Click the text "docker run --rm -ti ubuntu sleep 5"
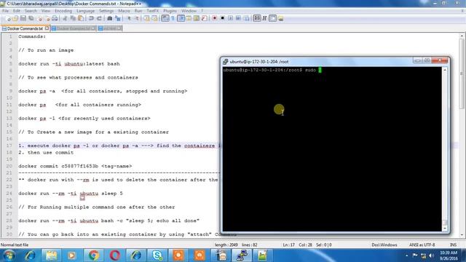The image size is (466, 262). 71,194
